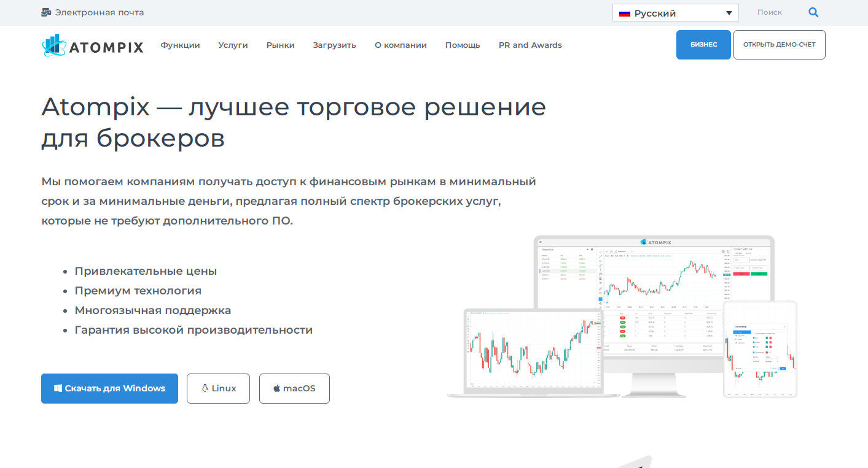The width and height of the screenshot is (868, 468).
Task: Open the Функции menu
Action: point(181,45)
